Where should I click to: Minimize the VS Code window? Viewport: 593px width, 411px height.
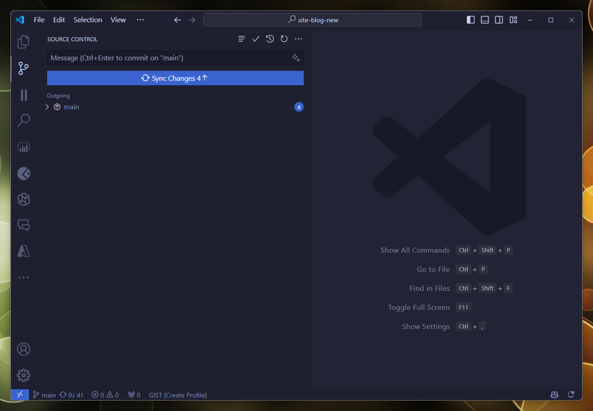(530, 20)
